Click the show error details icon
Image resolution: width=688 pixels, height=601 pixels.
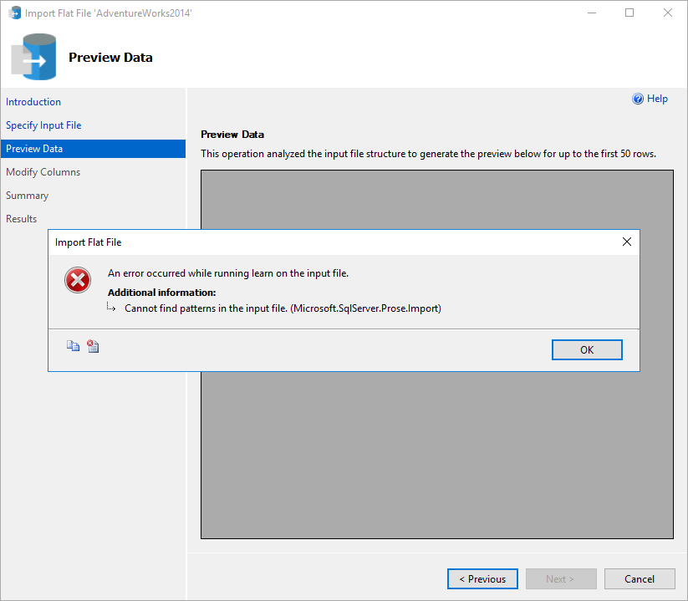click(x=93, y=346)
